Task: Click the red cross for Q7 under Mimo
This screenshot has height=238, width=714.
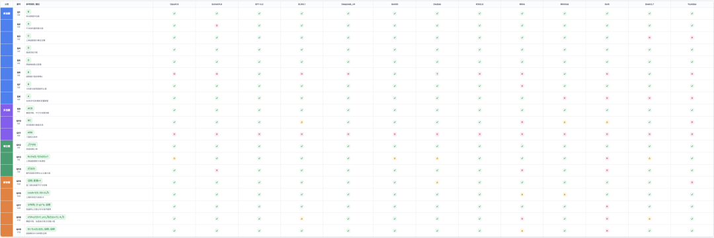Action: coord(522,86)
